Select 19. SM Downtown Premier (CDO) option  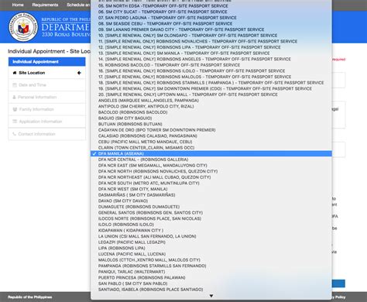point(211,89)
